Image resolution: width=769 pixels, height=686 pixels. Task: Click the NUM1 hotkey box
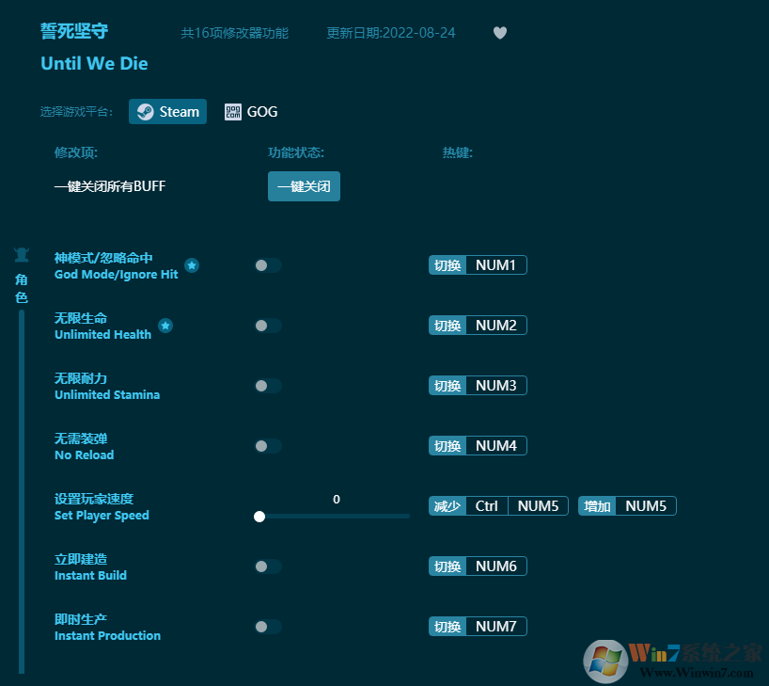tap(495, 265)
